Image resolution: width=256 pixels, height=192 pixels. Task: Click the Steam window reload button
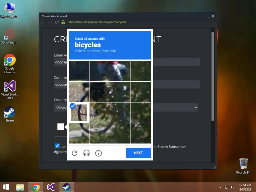pos(57,22)
